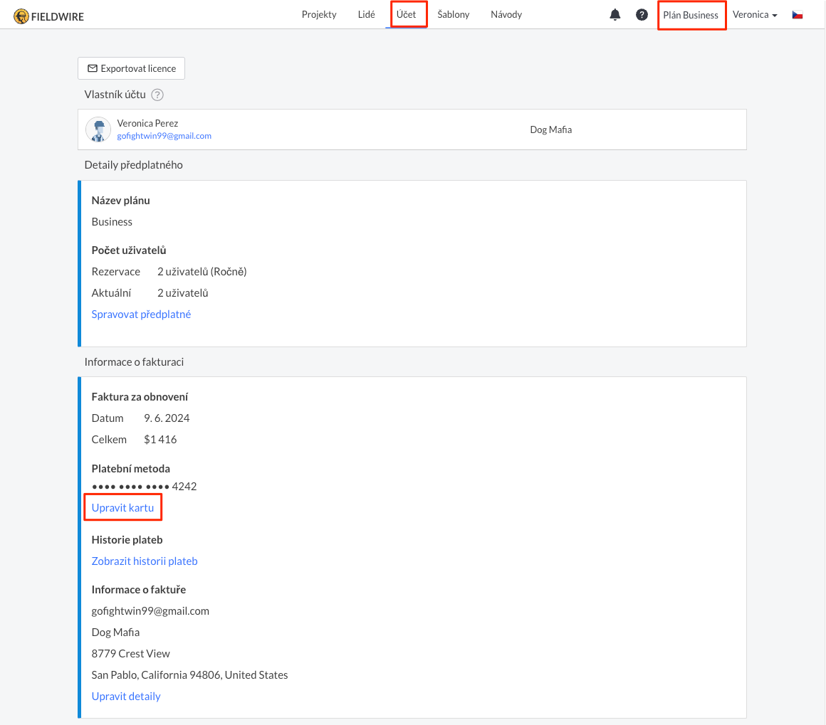Click the reserved count "2 uživatelů (Ročně)"

pyautogui.click(x=202, y=272)
